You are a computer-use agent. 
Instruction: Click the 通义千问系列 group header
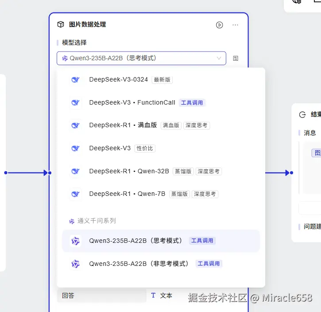point(97,221)
